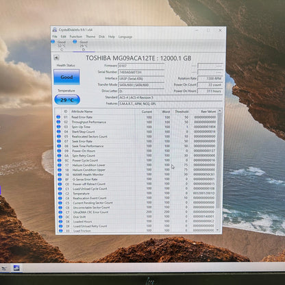Click the blue status dot for Load/Unload Cycle Count

point(60,189)
